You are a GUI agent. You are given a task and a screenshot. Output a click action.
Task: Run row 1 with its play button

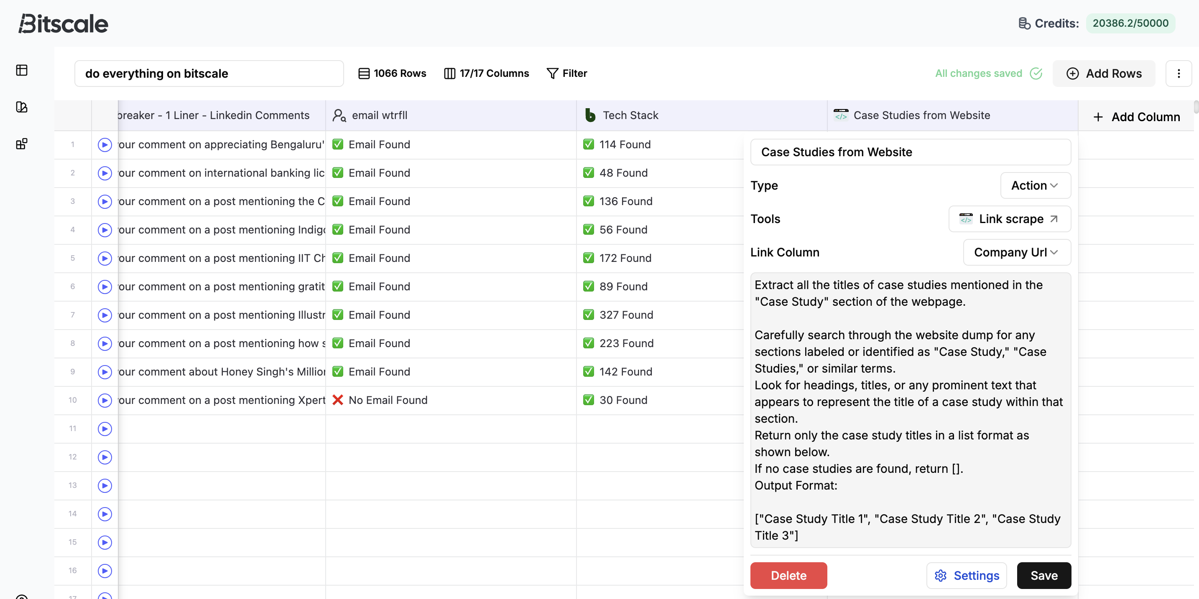[105, 145]
